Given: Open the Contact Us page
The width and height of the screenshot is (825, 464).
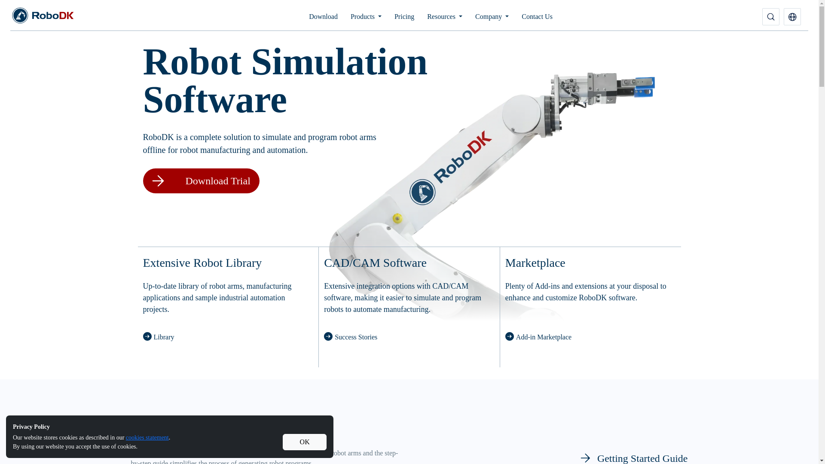Looking at the screenshot, I should pos(537,17).
